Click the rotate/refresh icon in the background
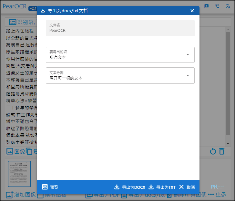Image resolution: width=235 pixels, height=201 pixels. click(x=213, y=151)
